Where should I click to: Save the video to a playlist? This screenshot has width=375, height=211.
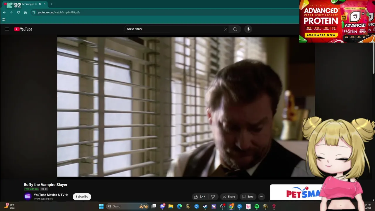(x=248, y=197)
